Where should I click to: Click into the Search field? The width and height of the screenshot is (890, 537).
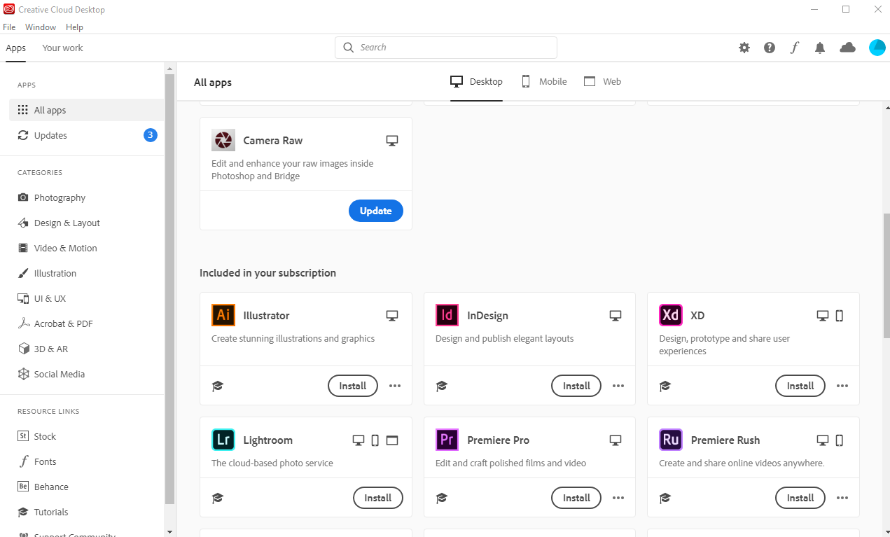(446, 48)
